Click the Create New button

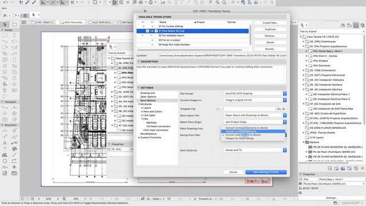click(270, 23)
